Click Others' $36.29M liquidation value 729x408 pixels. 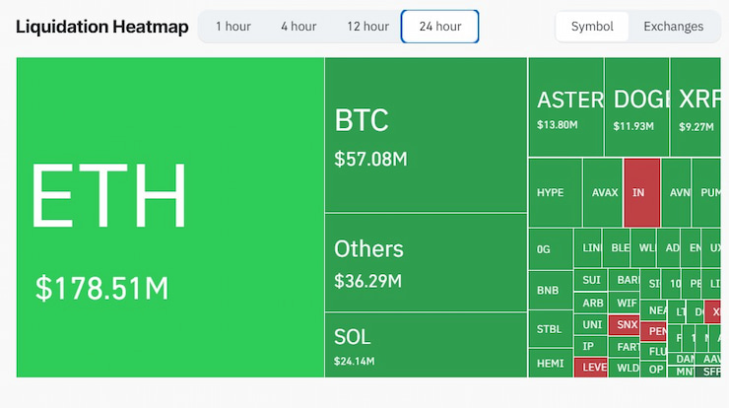coord(367,281)
